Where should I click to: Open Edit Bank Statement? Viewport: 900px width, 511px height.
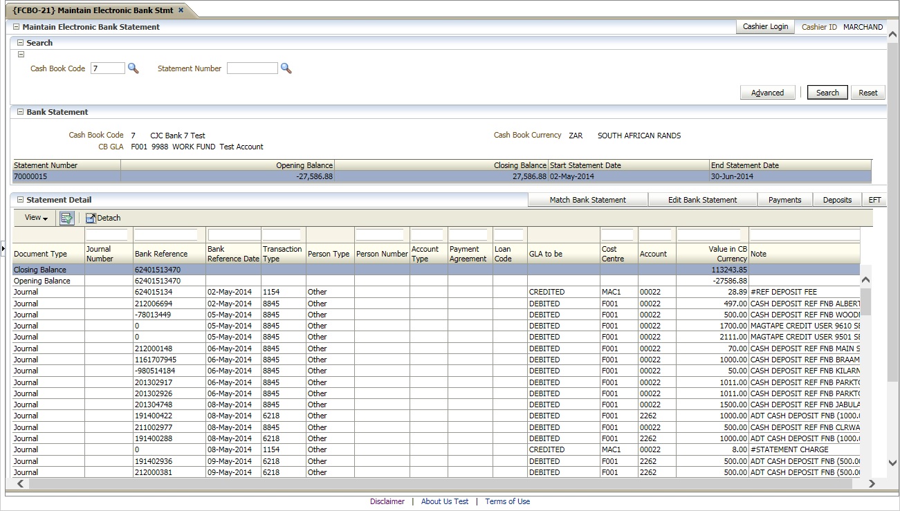point(702,199)
